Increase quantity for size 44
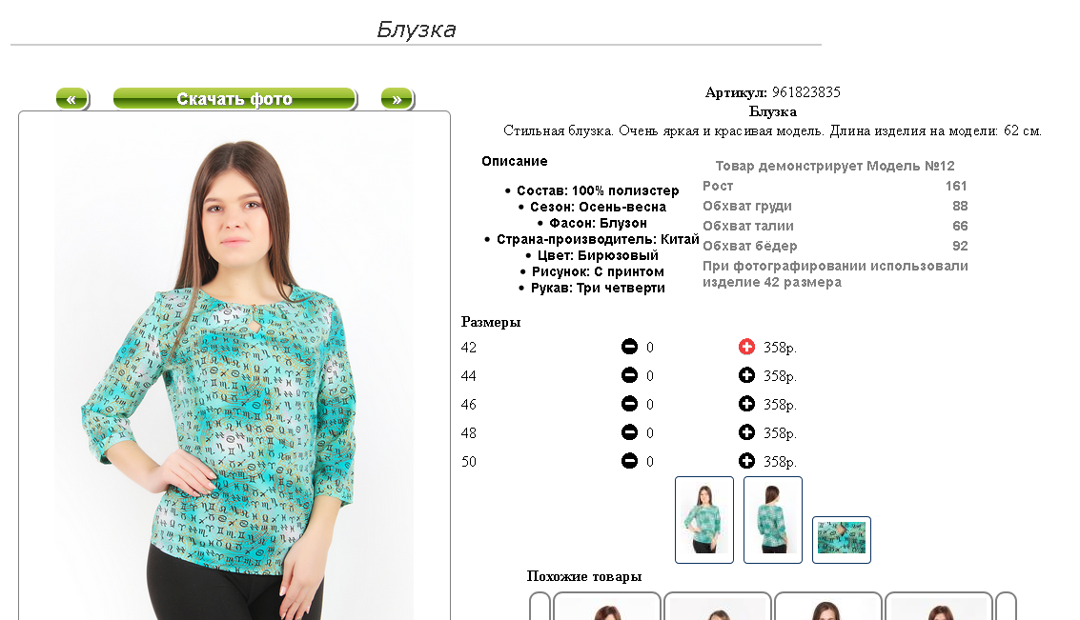The width and height of the screenshot is (1080, 620). pos(746,375)
